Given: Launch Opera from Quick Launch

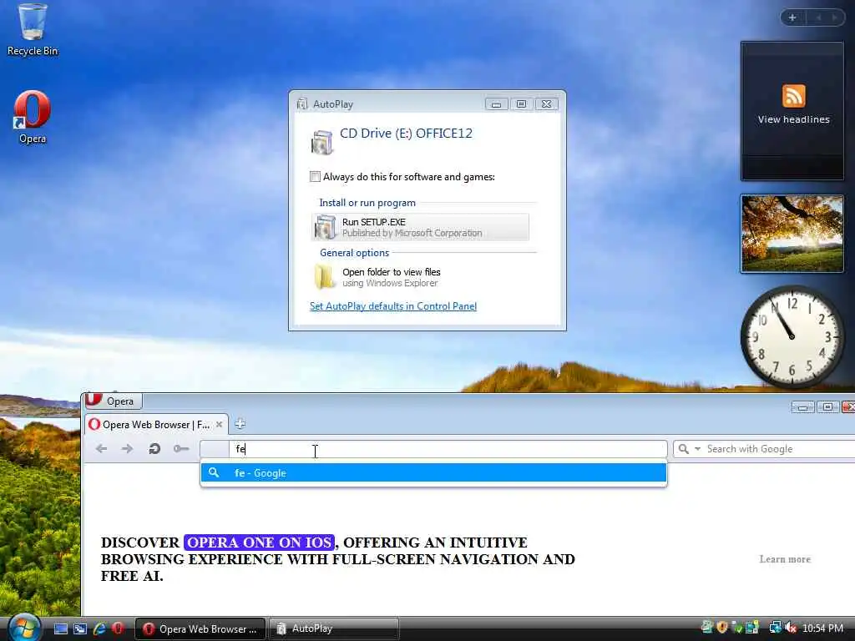Looking at the screenshot, I should tap(118, 628).
